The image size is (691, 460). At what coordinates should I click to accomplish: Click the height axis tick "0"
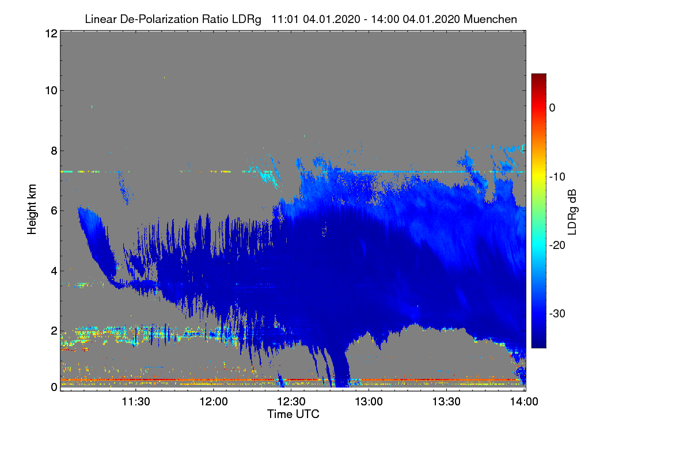pos(54,387)
